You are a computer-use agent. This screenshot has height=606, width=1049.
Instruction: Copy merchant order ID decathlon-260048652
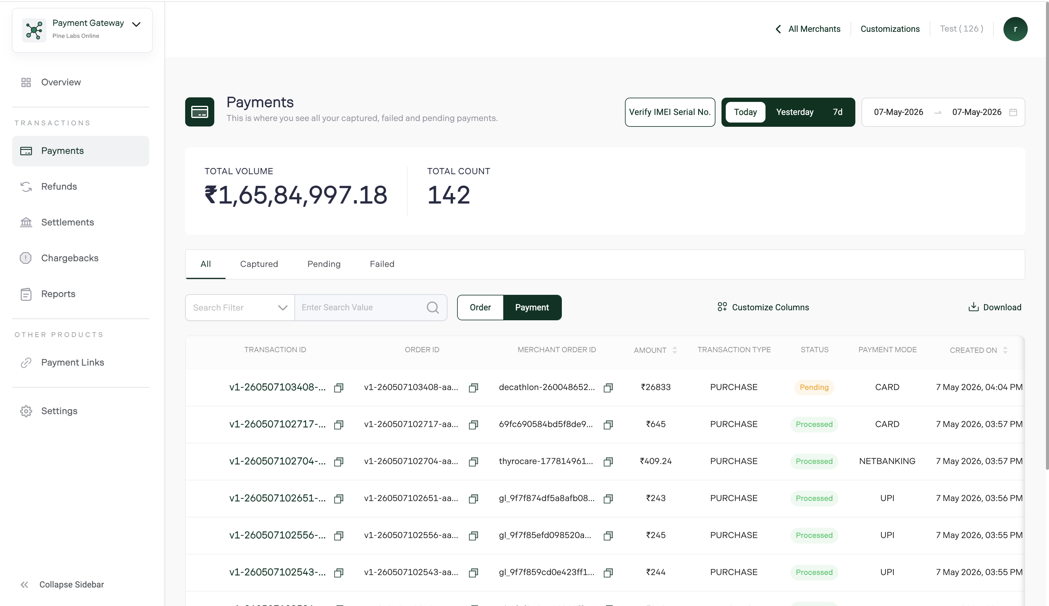pyautogui.click(x=608, y=388)
